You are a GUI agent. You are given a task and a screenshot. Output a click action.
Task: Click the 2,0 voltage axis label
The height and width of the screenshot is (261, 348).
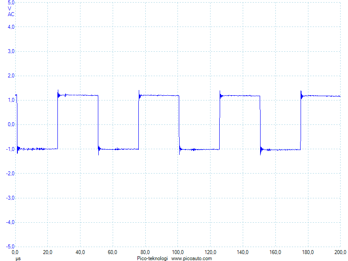[11, 76]
